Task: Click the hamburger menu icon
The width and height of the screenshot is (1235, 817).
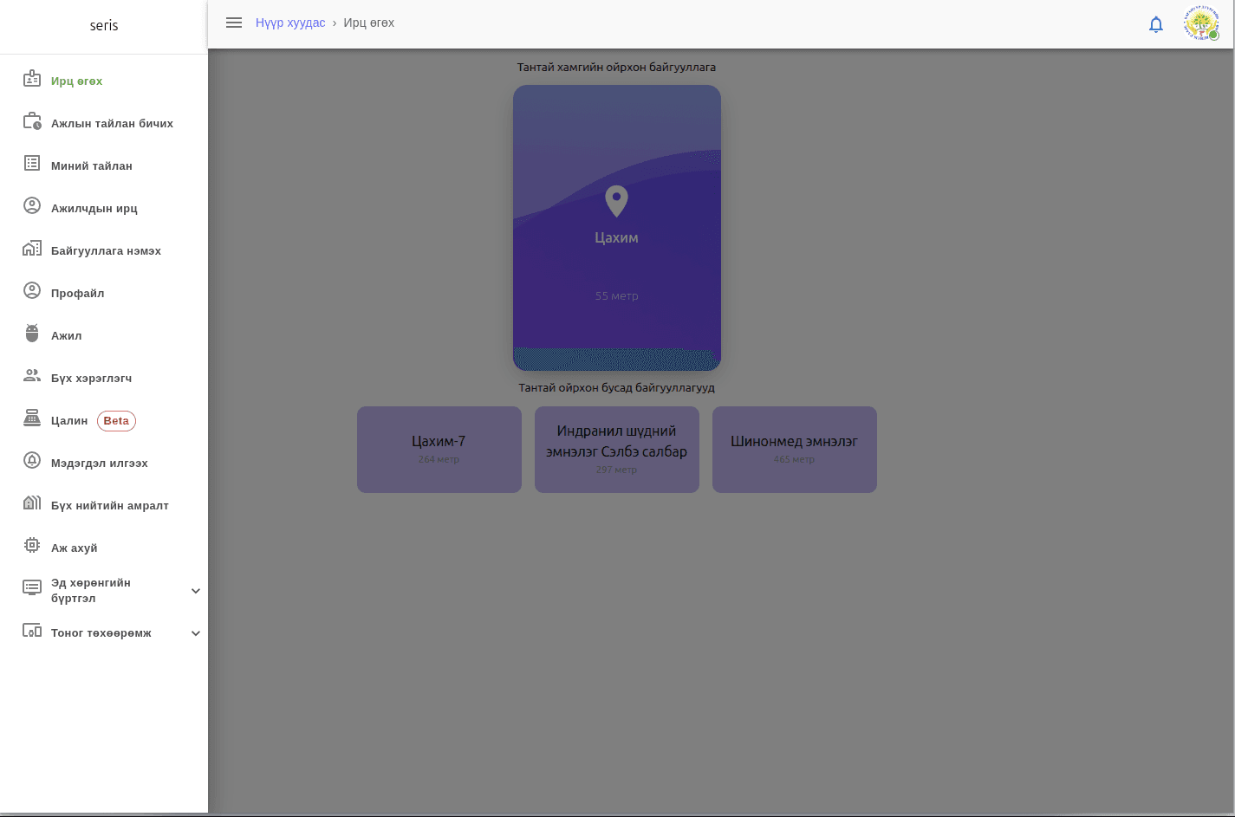Action: pyautogui.click(x=234, y=23)
